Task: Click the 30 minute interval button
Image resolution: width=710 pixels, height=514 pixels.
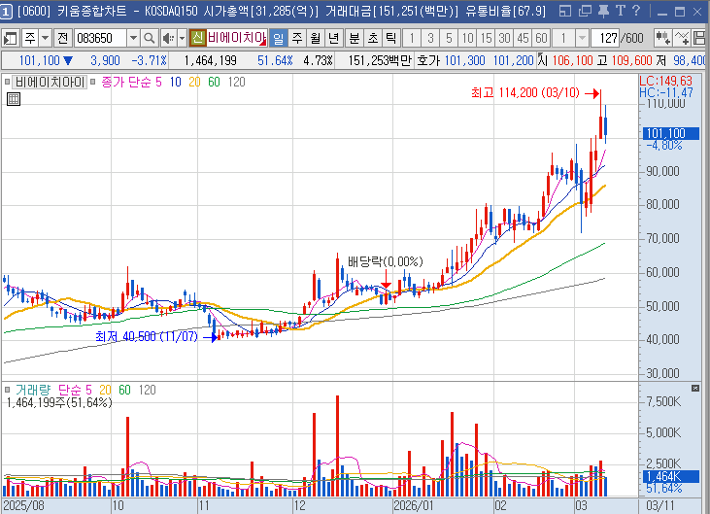Action: click(504, 38)
